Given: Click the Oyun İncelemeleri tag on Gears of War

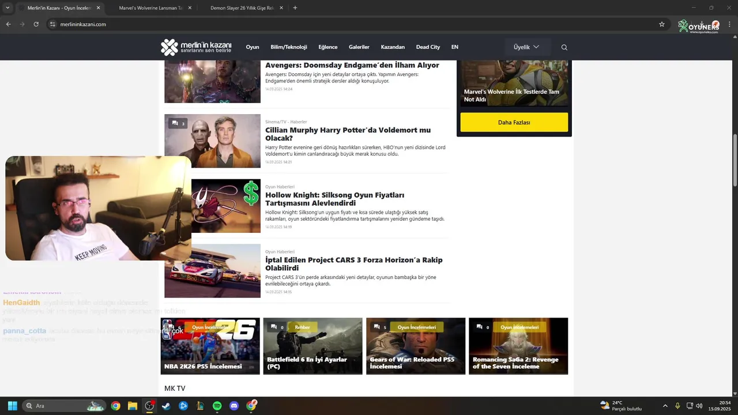Looking at the screenshot, I should pos(416,327).
